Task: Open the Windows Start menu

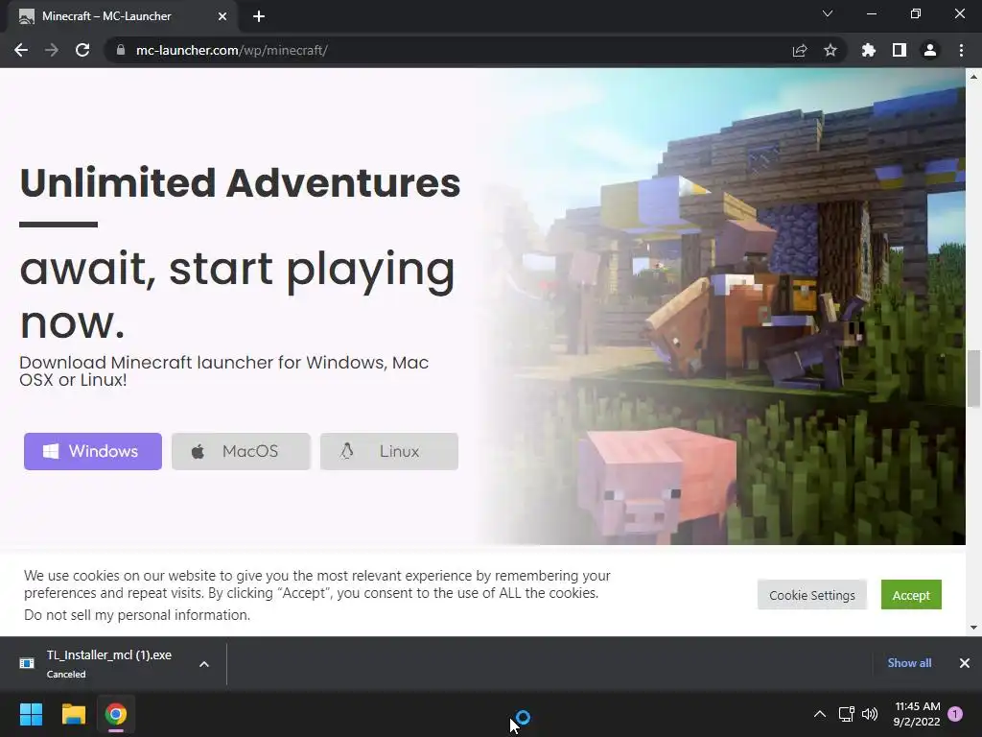Action: click(31, 714)
